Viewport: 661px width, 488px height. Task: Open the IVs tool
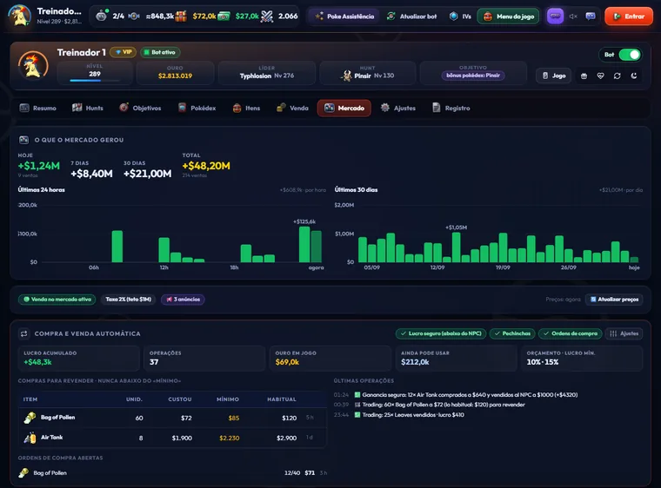460,16
